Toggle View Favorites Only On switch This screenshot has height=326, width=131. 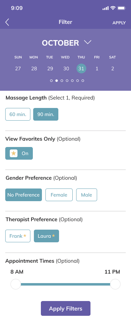tap(19, 153)
